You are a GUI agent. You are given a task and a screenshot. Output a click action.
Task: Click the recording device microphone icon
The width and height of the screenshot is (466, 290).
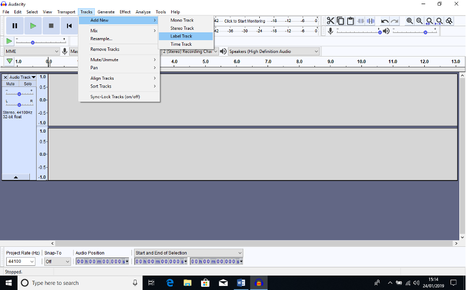pyautogui.click(x=64, y=51)
